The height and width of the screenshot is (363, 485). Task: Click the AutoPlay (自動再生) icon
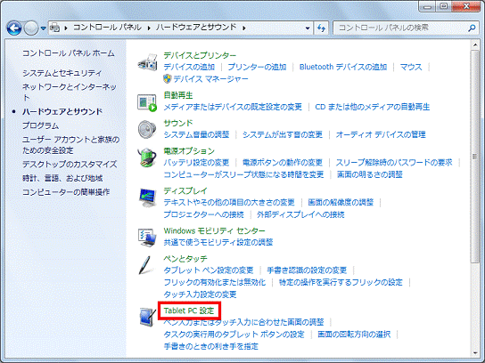(147, 102)
